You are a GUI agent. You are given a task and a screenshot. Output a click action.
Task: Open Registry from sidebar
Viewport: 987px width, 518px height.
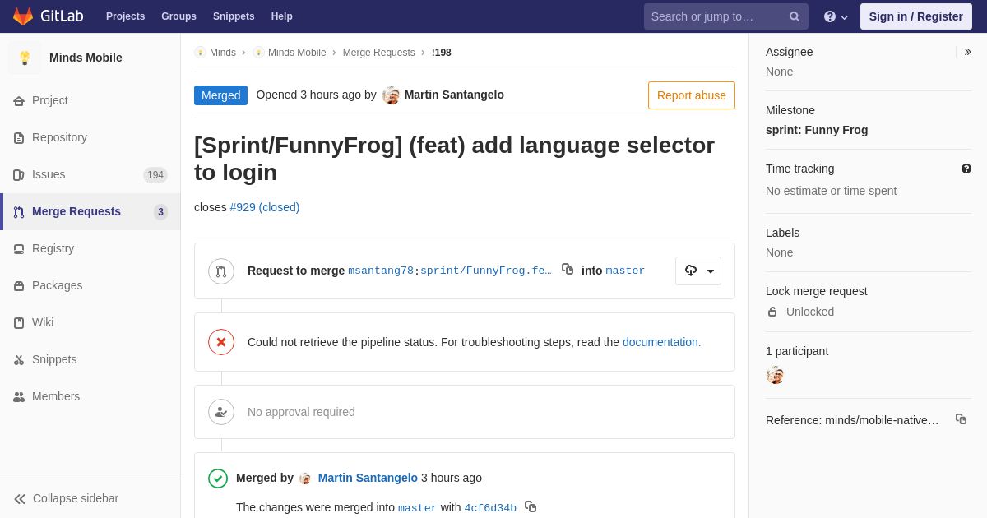point(53,248)
